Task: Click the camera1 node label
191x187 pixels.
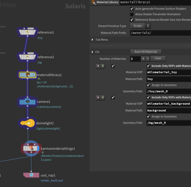Action: point(44,102)
